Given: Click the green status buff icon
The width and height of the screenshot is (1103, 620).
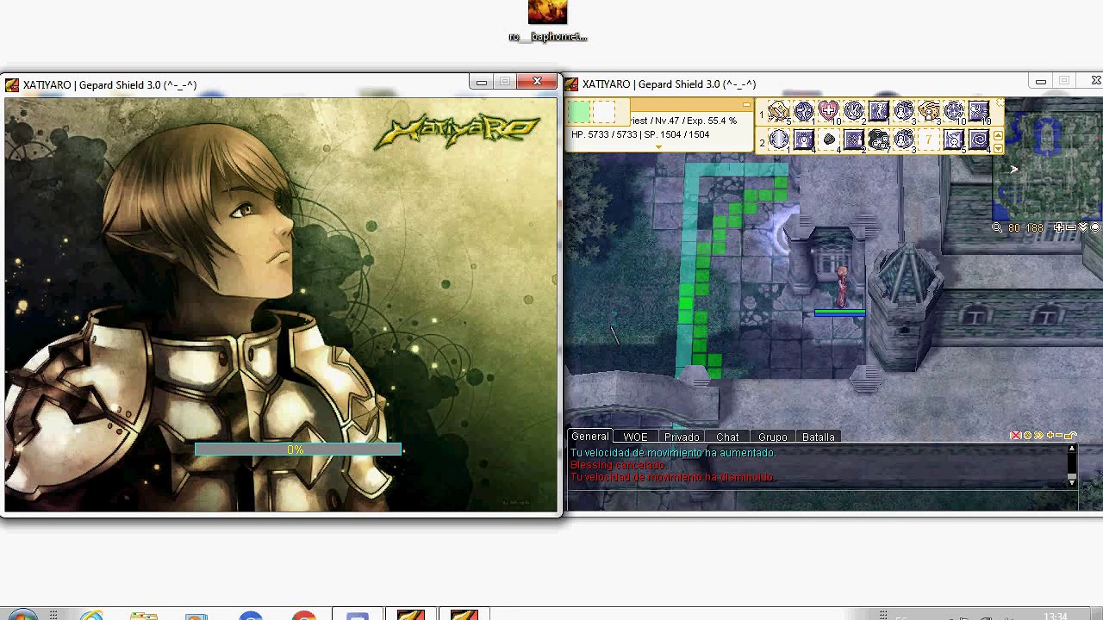Looking at the screenshot, I should click(579, 112).
